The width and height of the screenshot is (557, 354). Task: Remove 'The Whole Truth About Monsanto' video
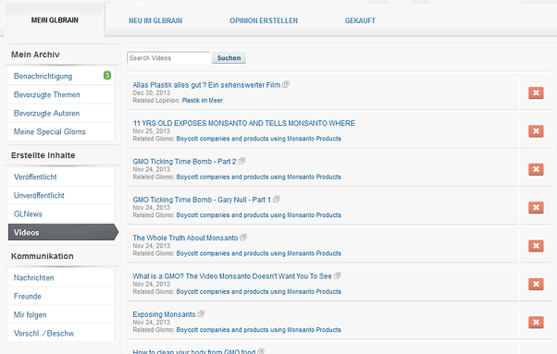tap(536, 246)
